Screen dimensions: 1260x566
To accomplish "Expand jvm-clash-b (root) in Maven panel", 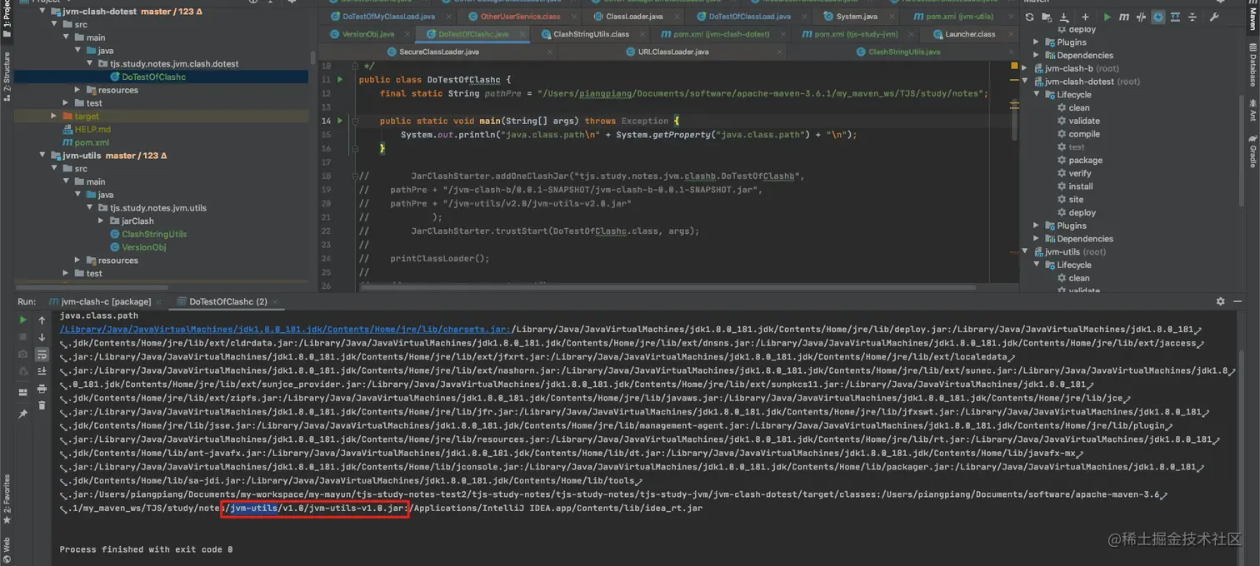I will coord(1026,68).
